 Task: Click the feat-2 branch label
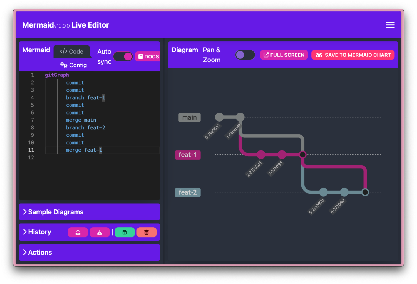pos(188,192)
